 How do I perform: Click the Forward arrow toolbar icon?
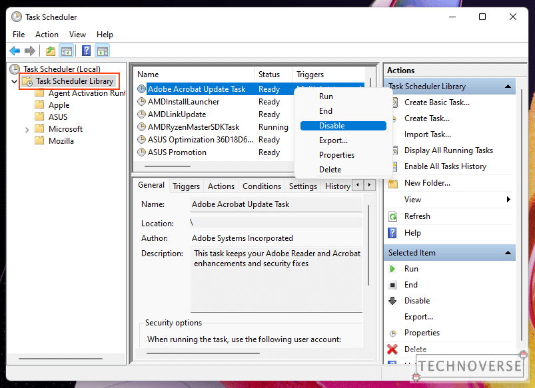(30, 51)
